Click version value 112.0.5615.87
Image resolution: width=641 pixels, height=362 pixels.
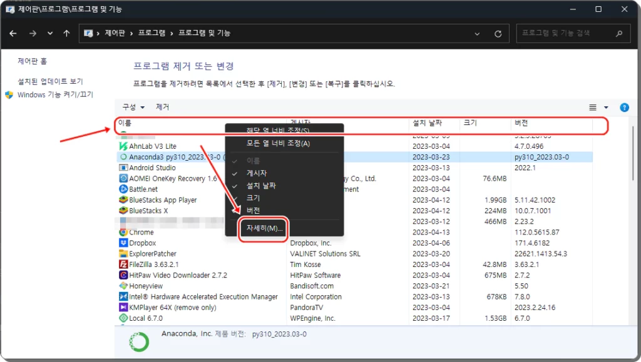(537, 232)
